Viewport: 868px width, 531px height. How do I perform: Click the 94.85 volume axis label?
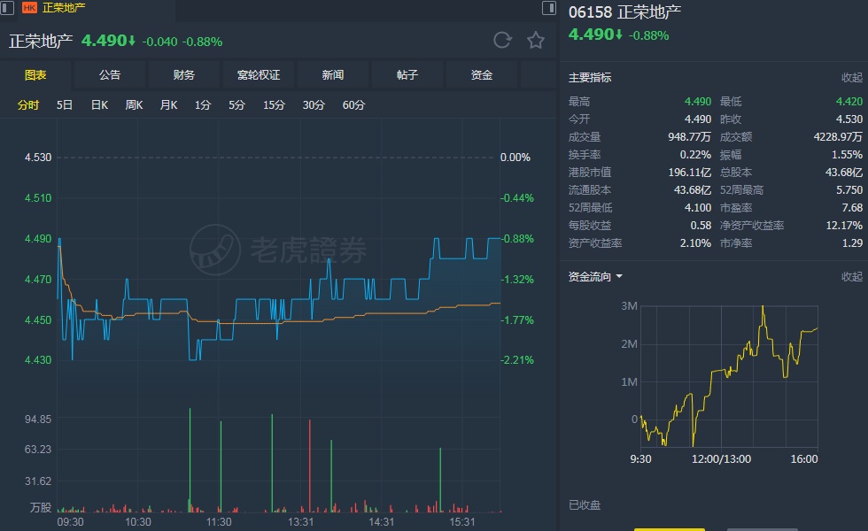37,419
